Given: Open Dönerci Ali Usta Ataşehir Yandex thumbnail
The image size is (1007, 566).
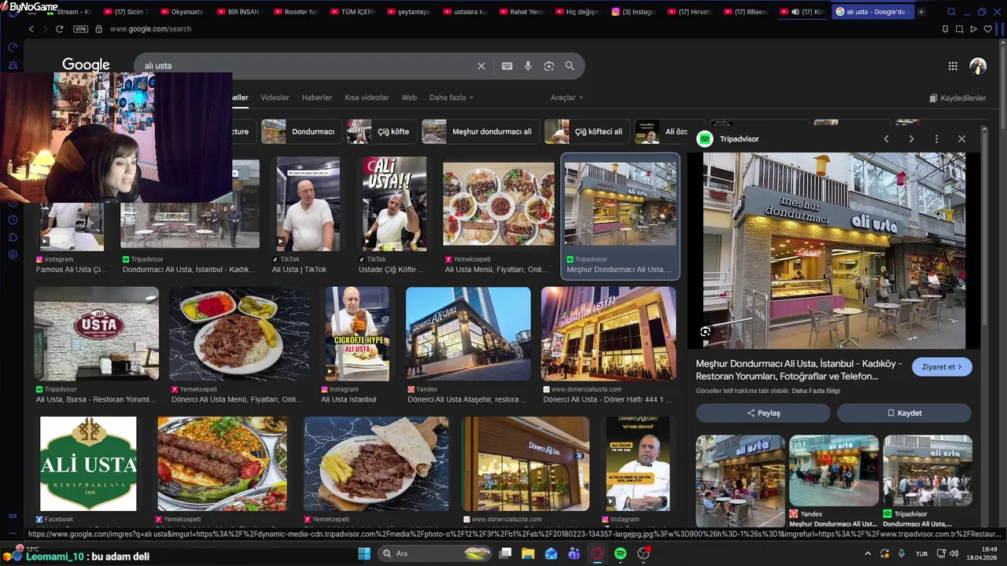Looking at the screenshot, I should coord(468,334).
